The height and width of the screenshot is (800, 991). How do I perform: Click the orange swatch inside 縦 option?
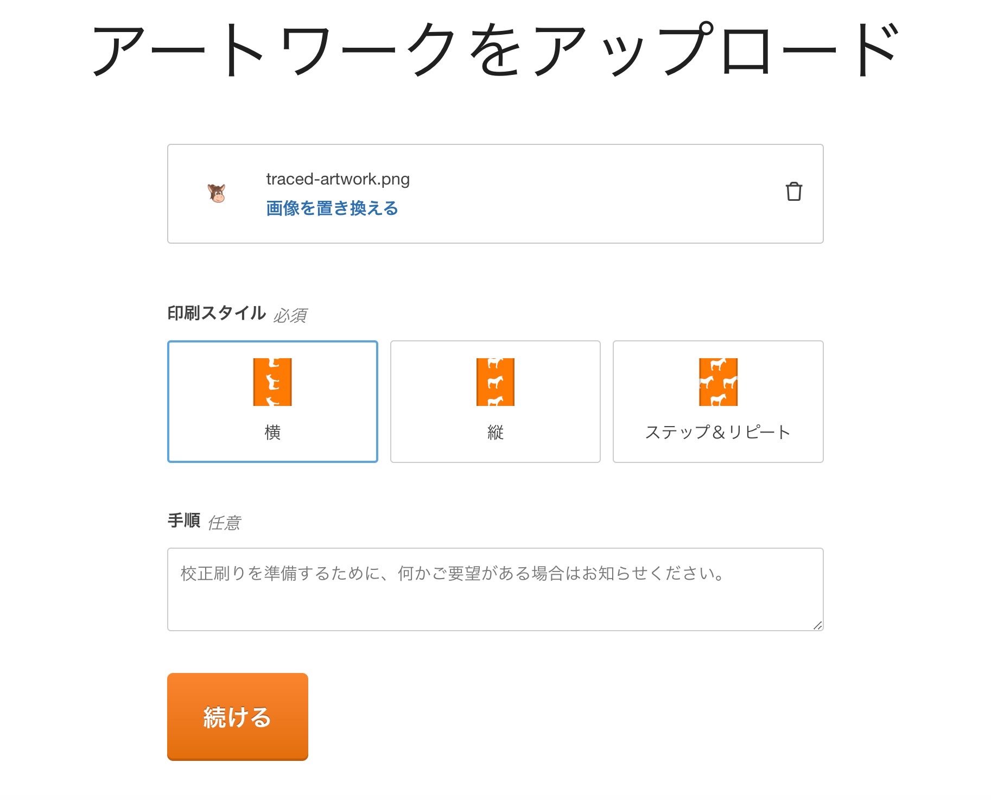[494, 383]
